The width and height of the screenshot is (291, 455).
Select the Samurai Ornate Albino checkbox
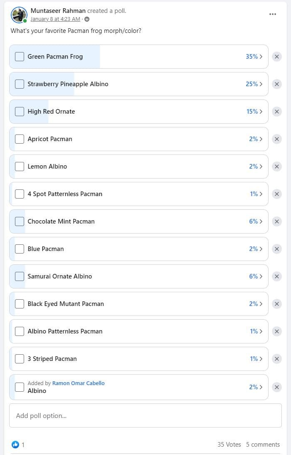pyautogui.click(x=20, y=276)
